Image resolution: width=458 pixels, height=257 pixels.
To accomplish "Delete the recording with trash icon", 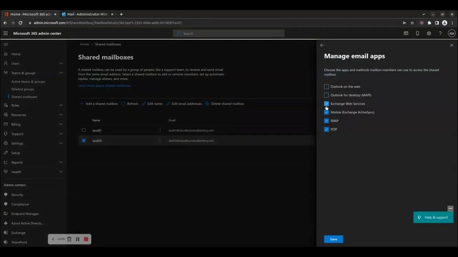I will pos(69,239).
